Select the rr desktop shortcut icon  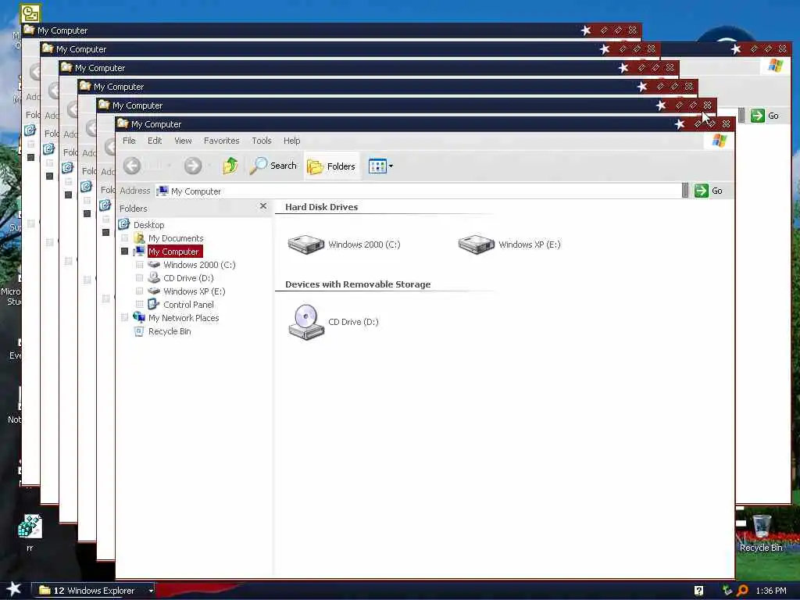[x=30, y=533]
